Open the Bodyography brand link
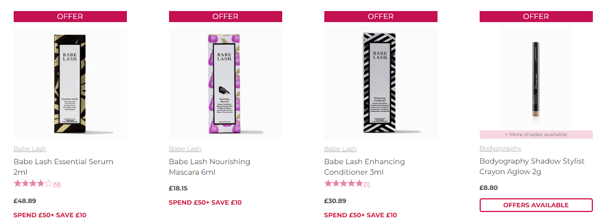Screen dimensions: 606x222 pos(501,148)
